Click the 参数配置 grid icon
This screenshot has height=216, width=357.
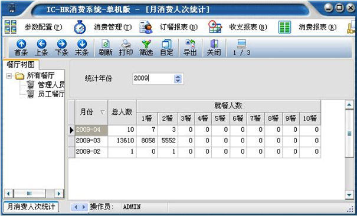11,27
